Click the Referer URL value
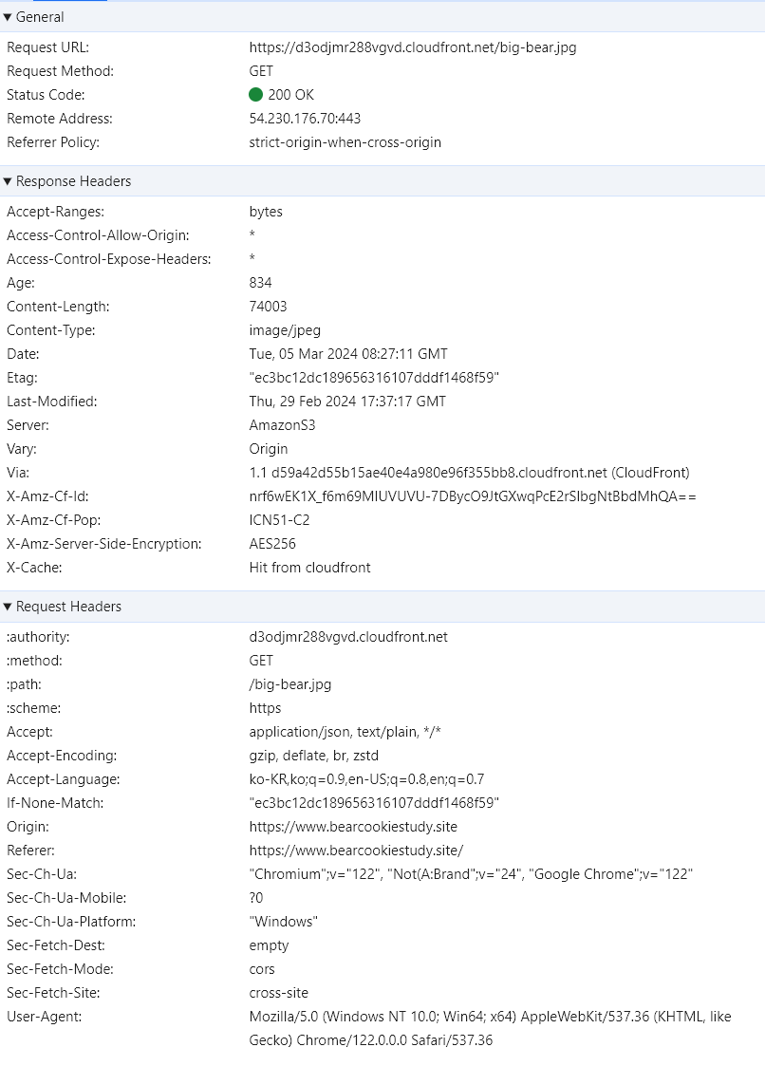This screenshot has width=765, height=1066. pyautogui.click(x=356, y=851)
